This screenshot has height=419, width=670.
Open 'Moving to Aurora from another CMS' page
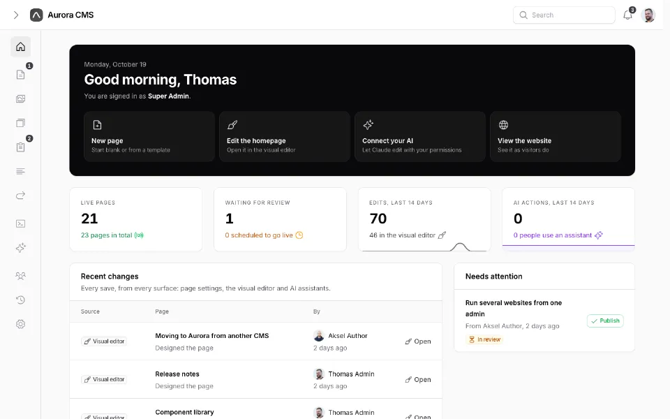coord(212,336)
